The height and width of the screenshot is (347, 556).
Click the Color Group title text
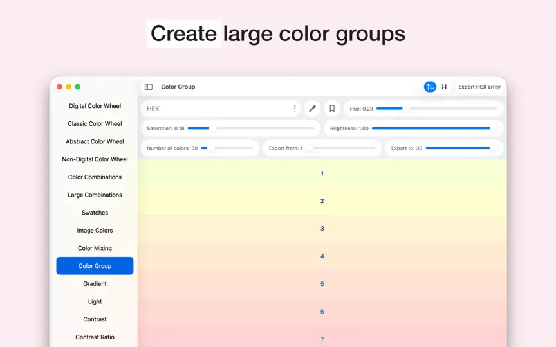[178, 87]
